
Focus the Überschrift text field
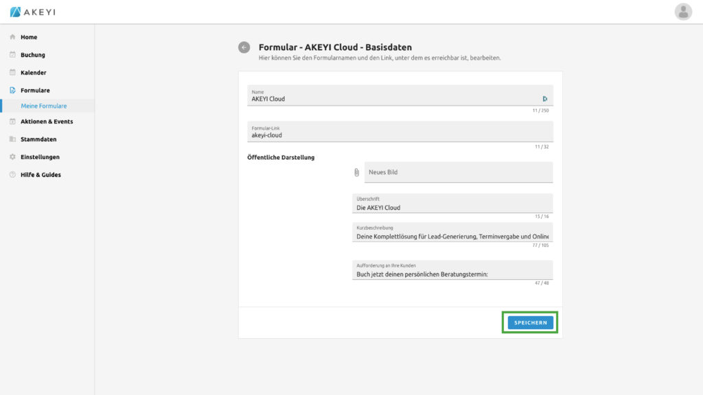tap(452, 207)
